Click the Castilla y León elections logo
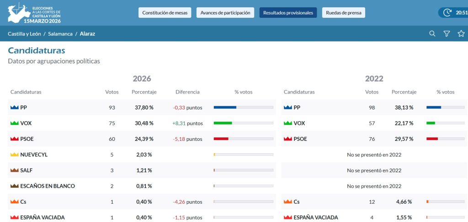468x222 pixels. pos(34,14)
